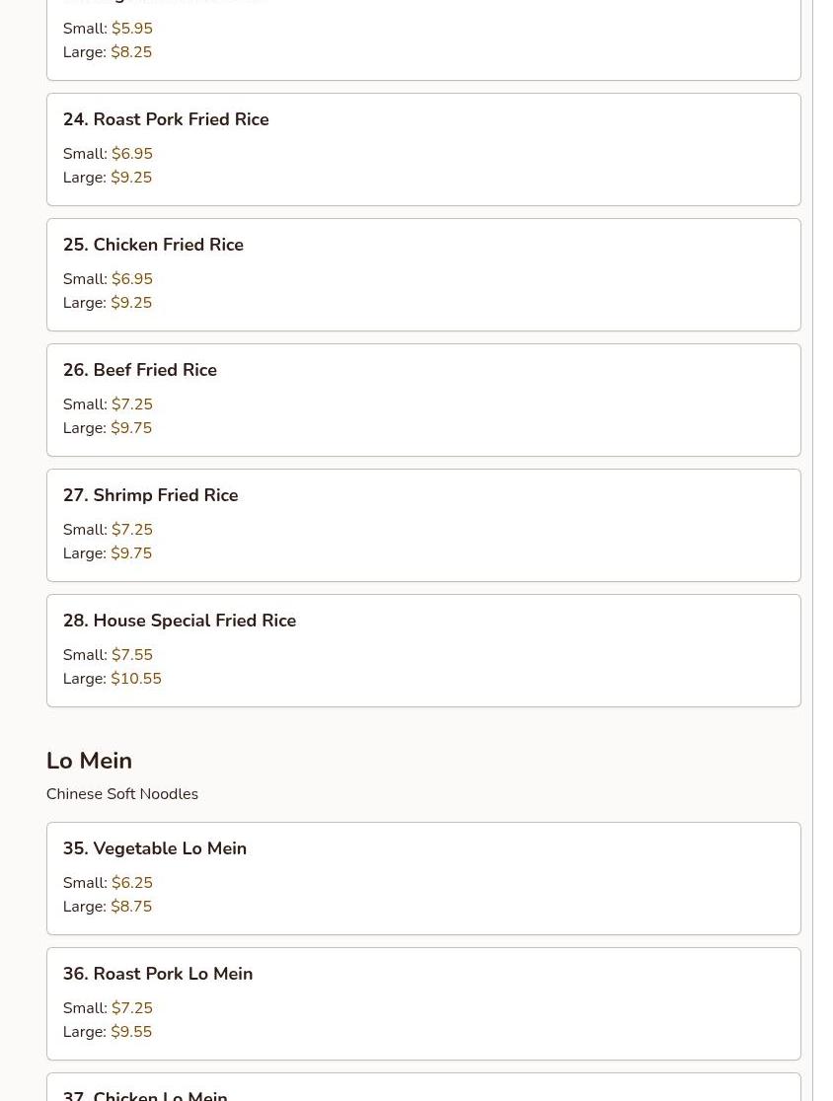Click the House Special Fried Rice title
Viewport: 833px width, 1101px height.
(x=180, y=621)
